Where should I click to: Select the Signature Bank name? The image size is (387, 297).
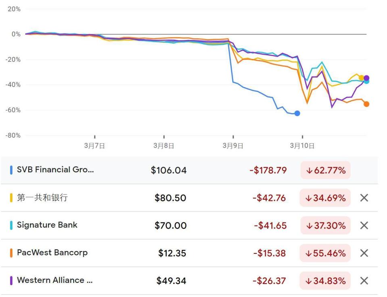47,225
